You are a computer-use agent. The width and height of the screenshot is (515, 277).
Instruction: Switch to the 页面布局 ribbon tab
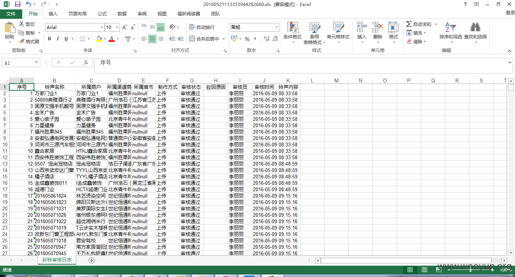coord(77,14)
